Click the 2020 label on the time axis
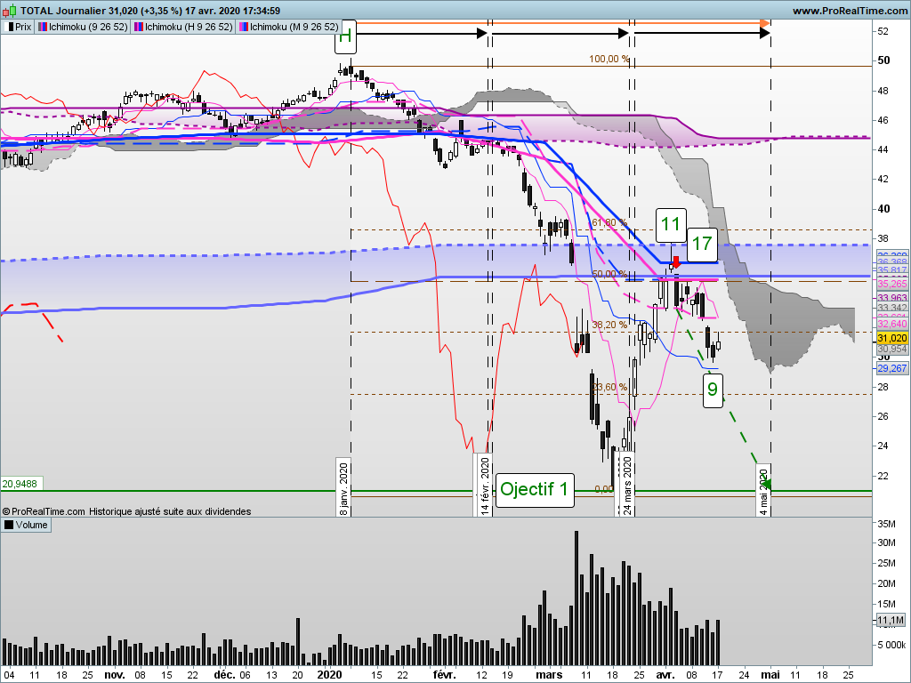The image size is (911, 683). tap(329, 675)
